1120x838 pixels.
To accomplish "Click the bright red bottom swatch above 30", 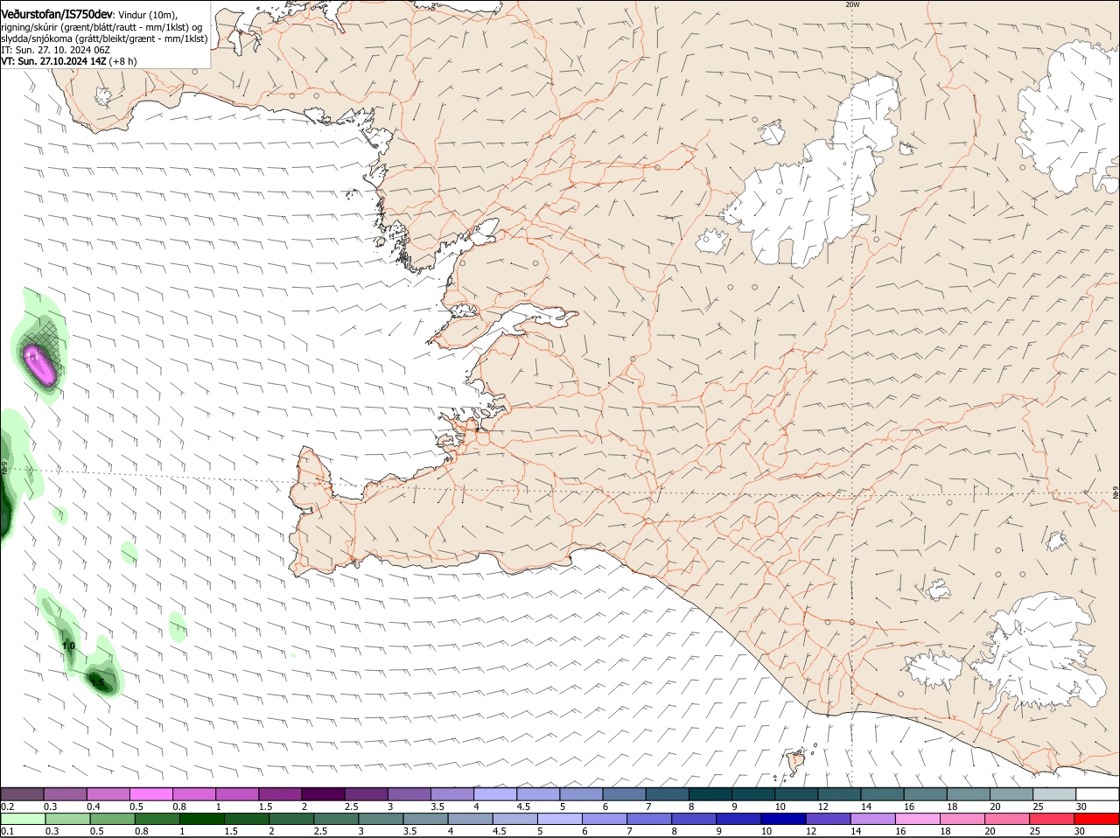I will pyautogui.click(x=1098, y=819).
